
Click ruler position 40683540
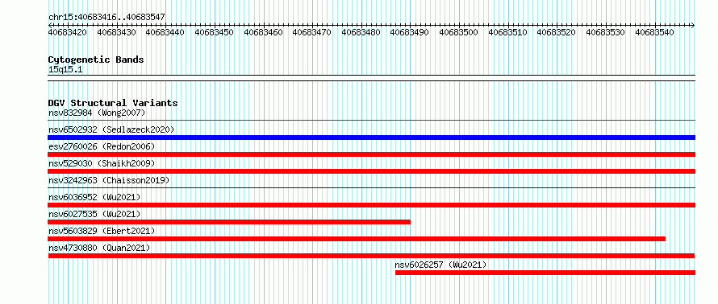(654, 32)
